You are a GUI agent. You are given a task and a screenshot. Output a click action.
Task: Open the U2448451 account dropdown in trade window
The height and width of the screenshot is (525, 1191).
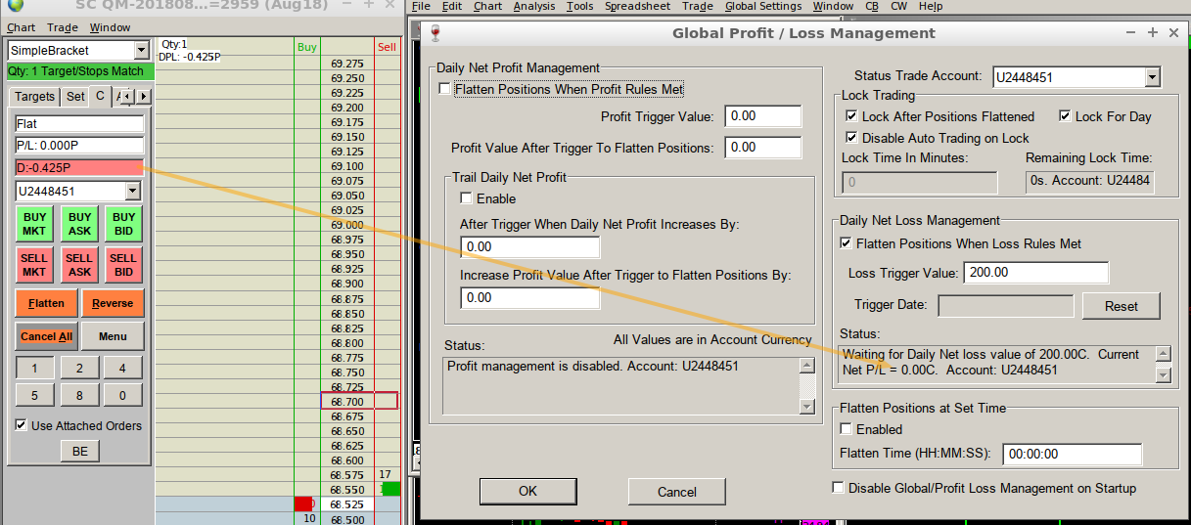(x=133, y=191)
